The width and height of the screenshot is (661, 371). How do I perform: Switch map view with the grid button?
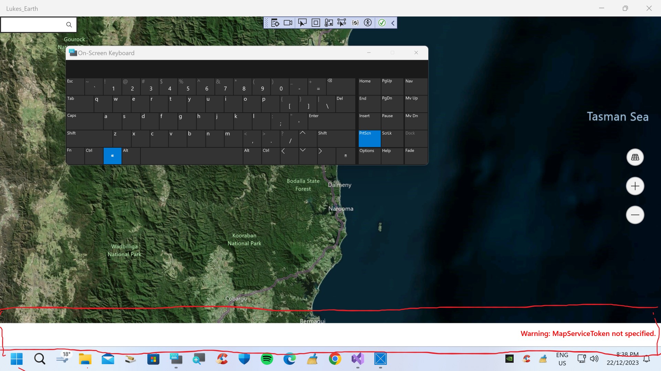635,157
